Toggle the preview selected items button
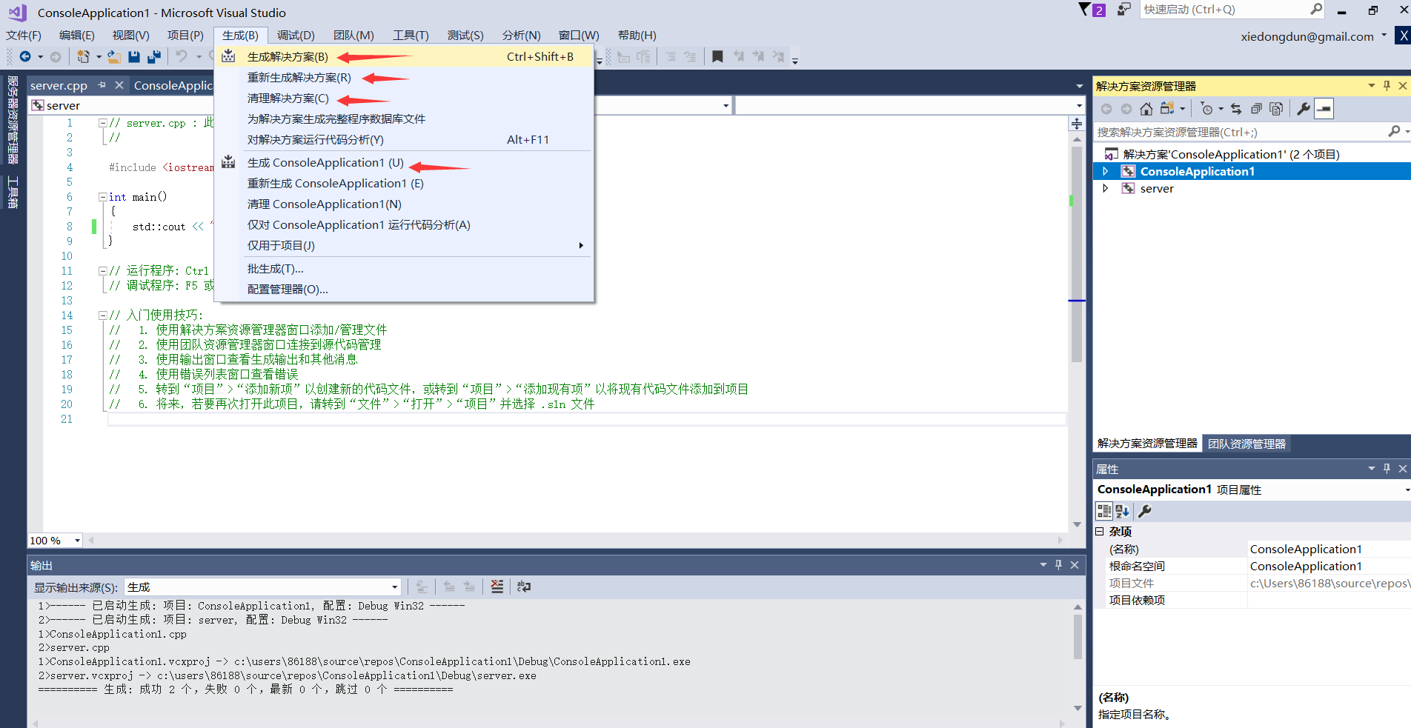The height and width of the screenshot is (728, 1411). [x=1324, y=109]
